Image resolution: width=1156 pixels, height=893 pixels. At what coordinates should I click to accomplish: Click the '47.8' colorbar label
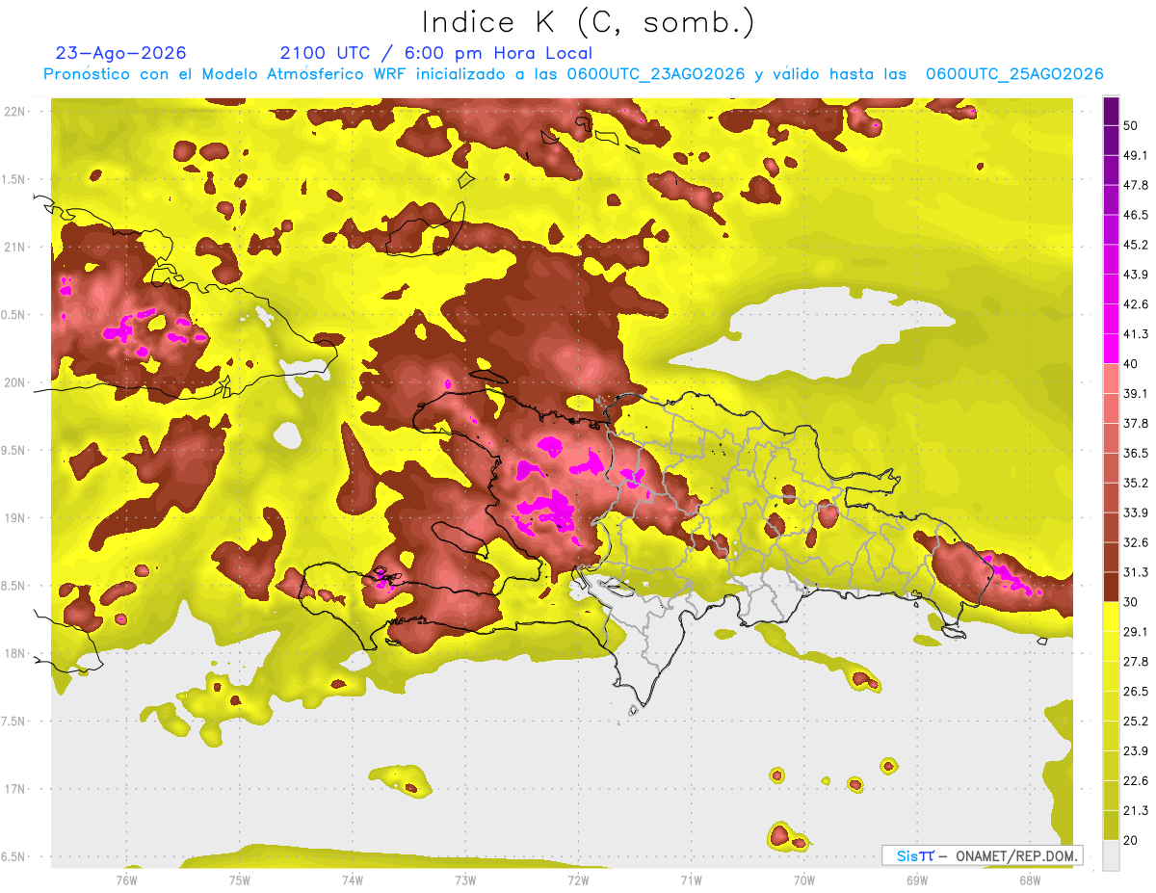point(1136,185)
